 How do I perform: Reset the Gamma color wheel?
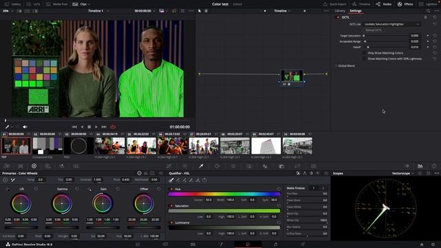pyautogui.click(x=77, y=189)
